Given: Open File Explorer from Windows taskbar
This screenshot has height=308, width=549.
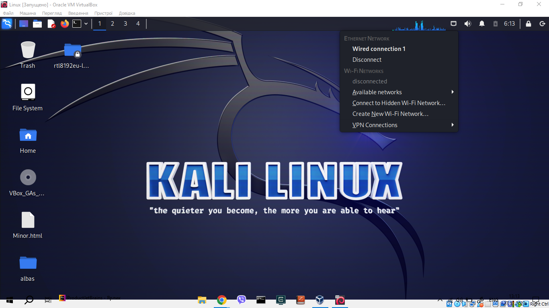Looking at the screenshot, I should pos(202,300).
